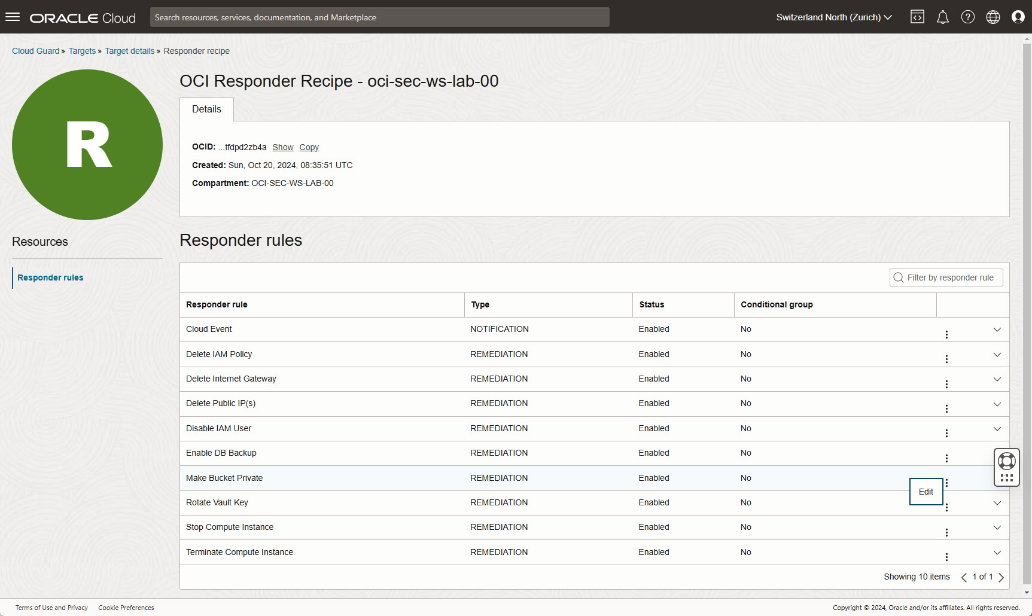Viewport: 1032px width, 616px height.
Task: Select the Make Bucket Private rule name
Action: [x=224, y=478]
